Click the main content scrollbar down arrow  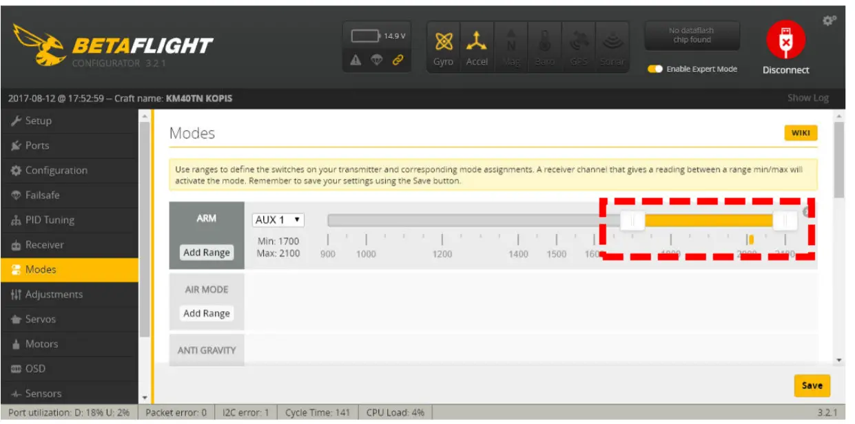tap(838, 360)
